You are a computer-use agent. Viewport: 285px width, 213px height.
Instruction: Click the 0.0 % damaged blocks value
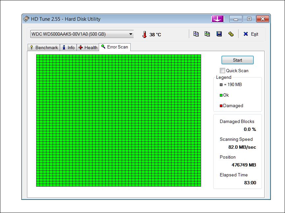pos(250,129)
